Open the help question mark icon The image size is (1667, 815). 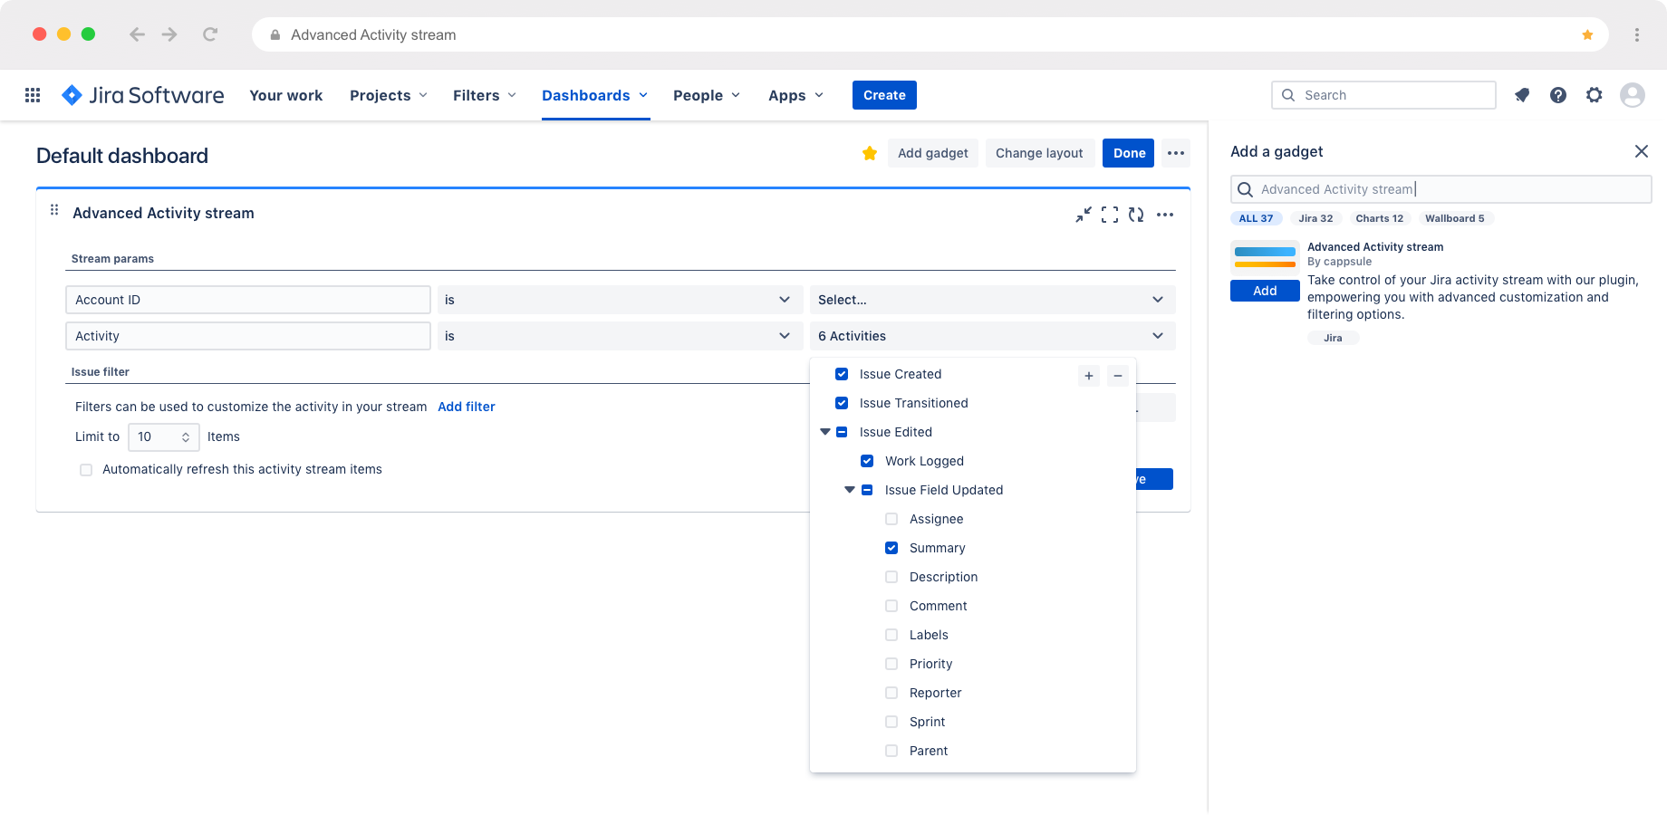[1558, 95]
